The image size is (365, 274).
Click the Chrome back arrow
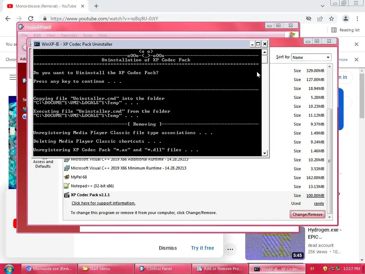click(8, 19)
